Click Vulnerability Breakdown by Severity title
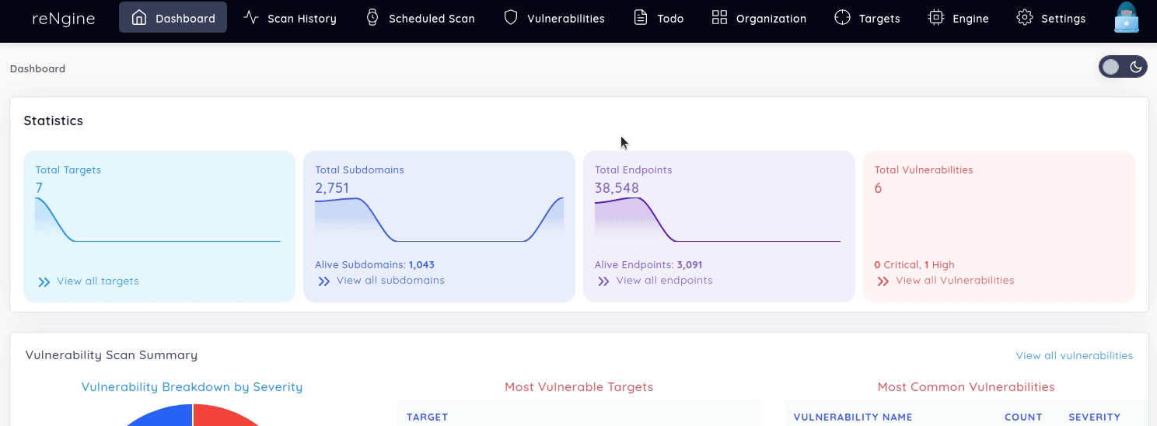The width and height of the screenshot is (1157, 426). coord(192,387)
